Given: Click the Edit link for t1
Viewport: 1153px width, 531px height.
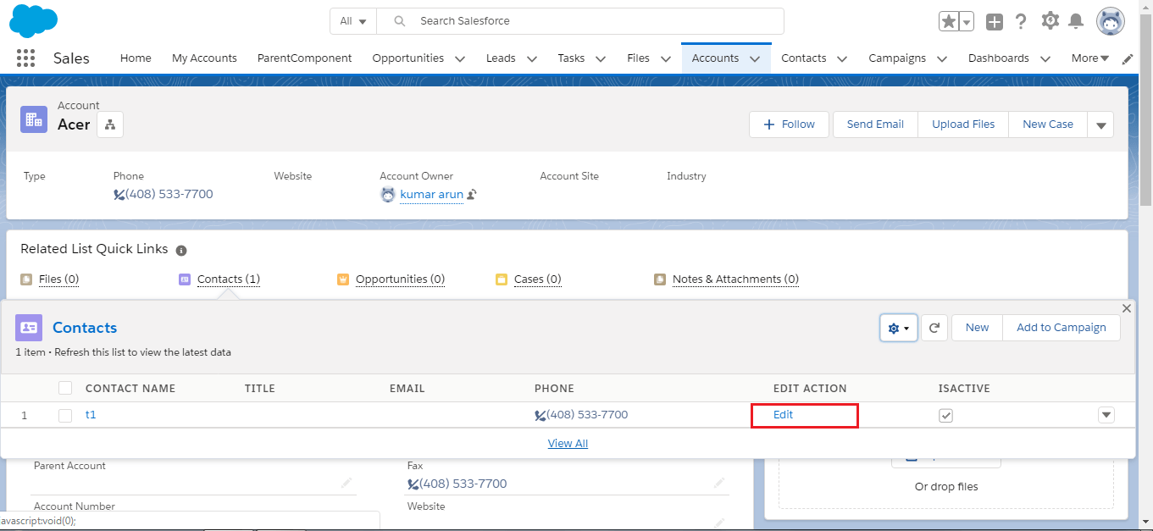Looking at the screenshot, I should pos(783,415).
